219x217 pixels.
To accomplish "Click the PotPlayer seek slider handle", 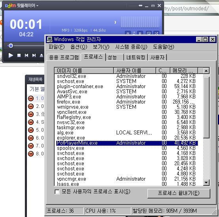I will click(x=11, y=46).
